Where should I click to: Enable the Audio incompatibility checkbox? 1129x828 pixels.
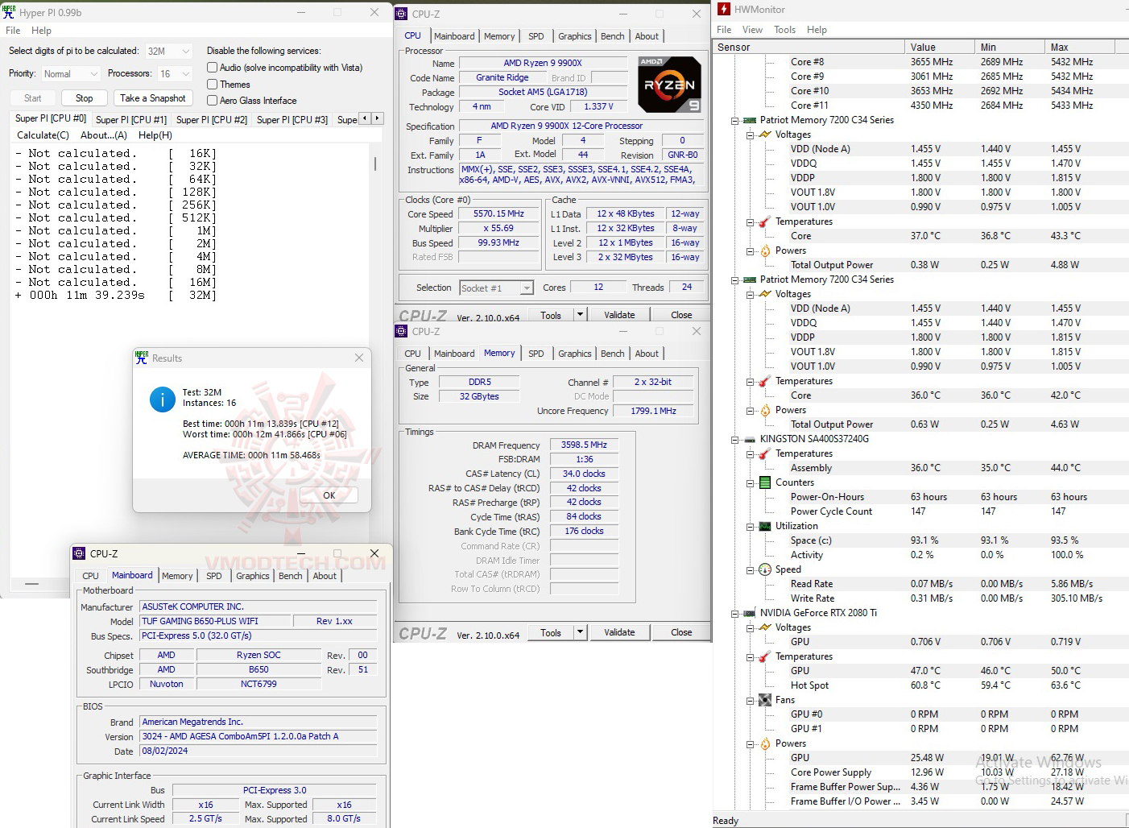click(212, 67)
